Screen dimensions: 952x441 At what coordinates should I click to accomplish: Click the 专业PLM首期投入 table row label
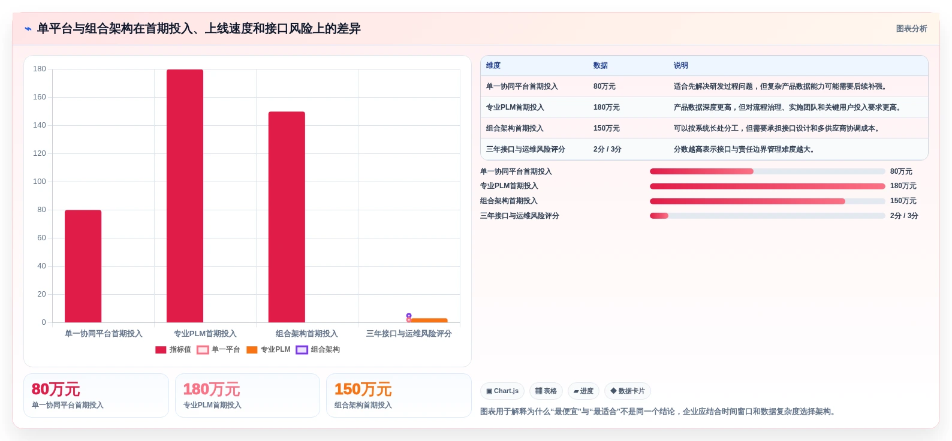click(515, 108)
